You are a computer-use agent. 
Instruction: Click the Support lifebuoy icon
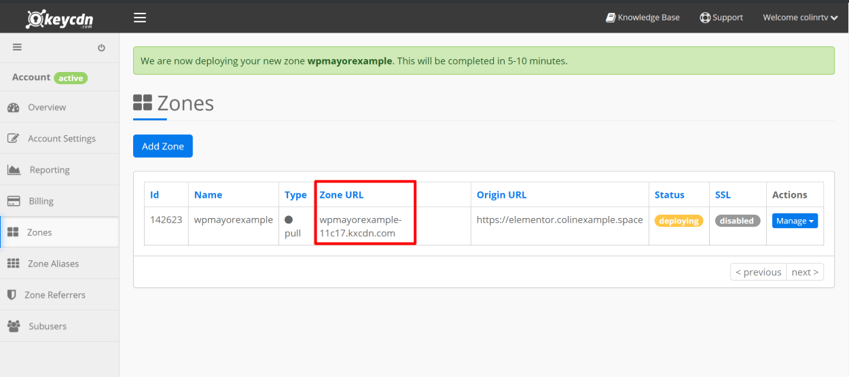(x=705, y=18)
